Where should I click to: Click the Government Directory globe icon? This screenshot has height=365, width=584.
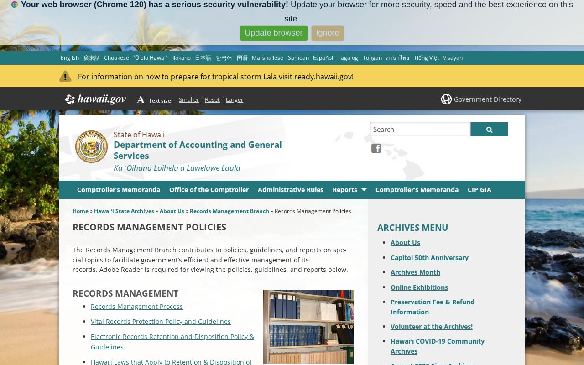[446, 99]
